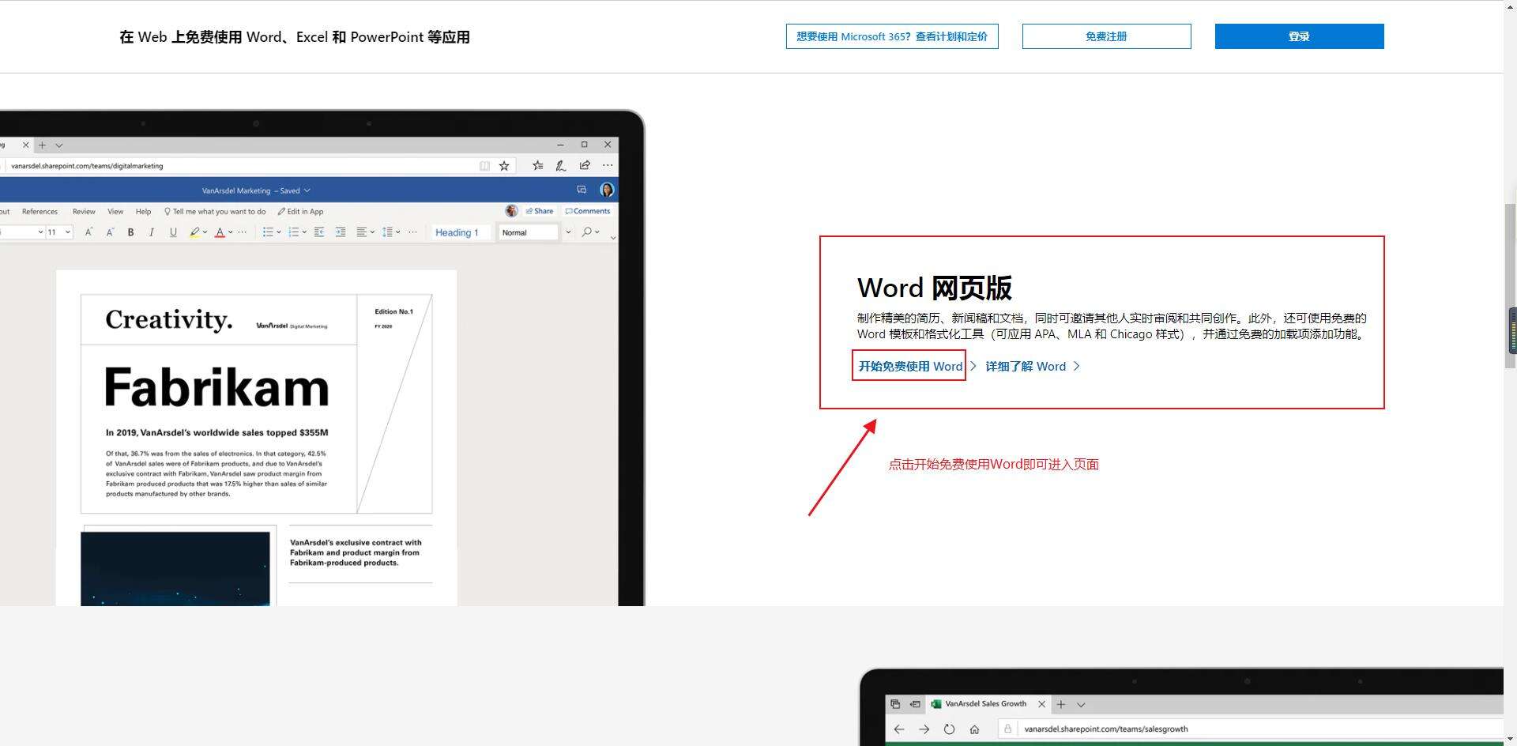
Task: Click the 登录 sign-in button
Action: (1299, 36)
